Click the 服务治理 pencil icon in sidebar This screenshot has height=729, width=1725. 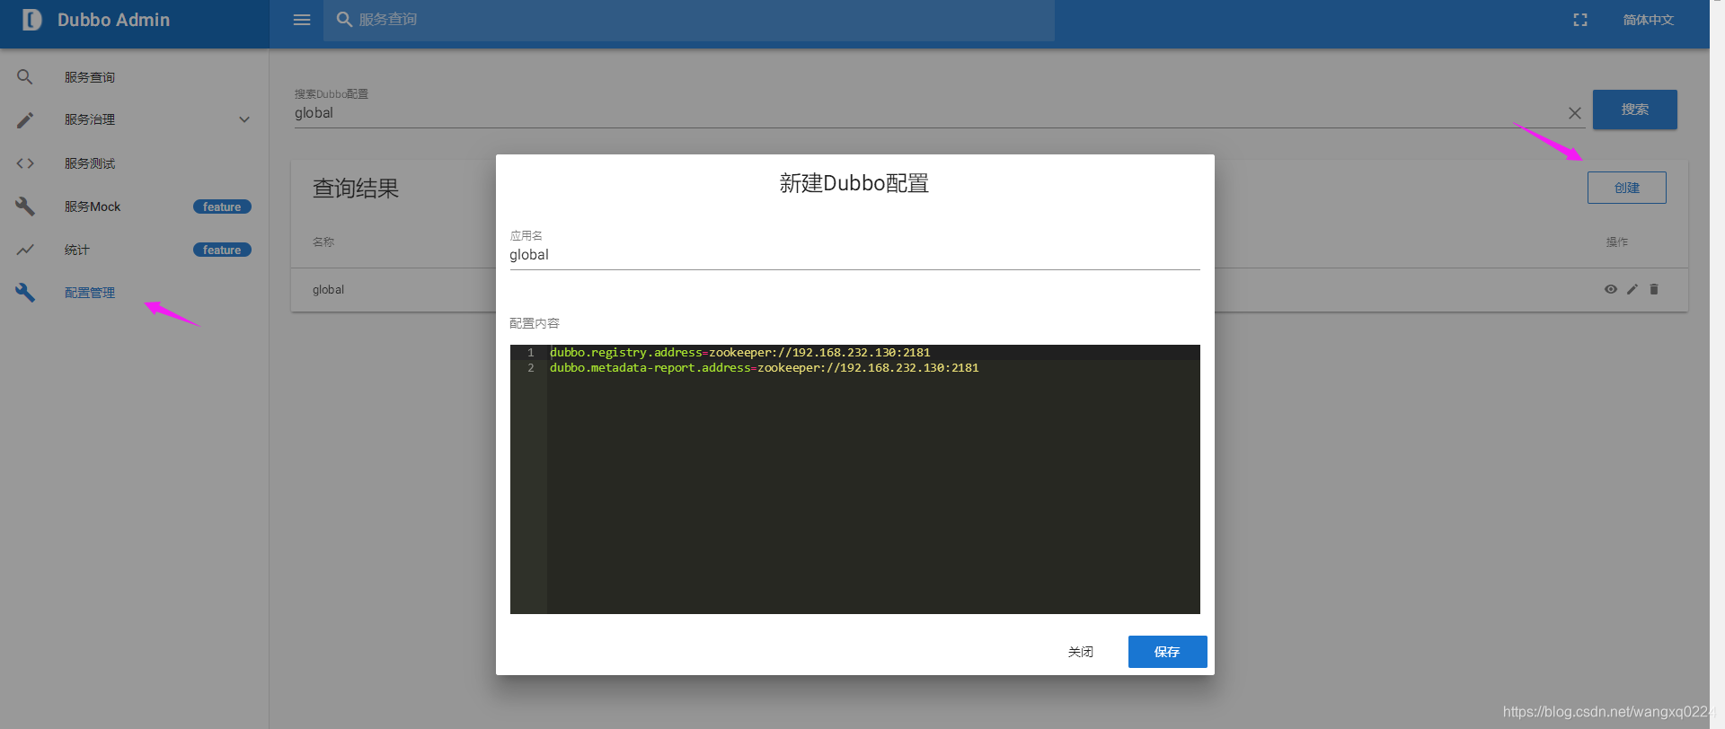tap(25, 119)
